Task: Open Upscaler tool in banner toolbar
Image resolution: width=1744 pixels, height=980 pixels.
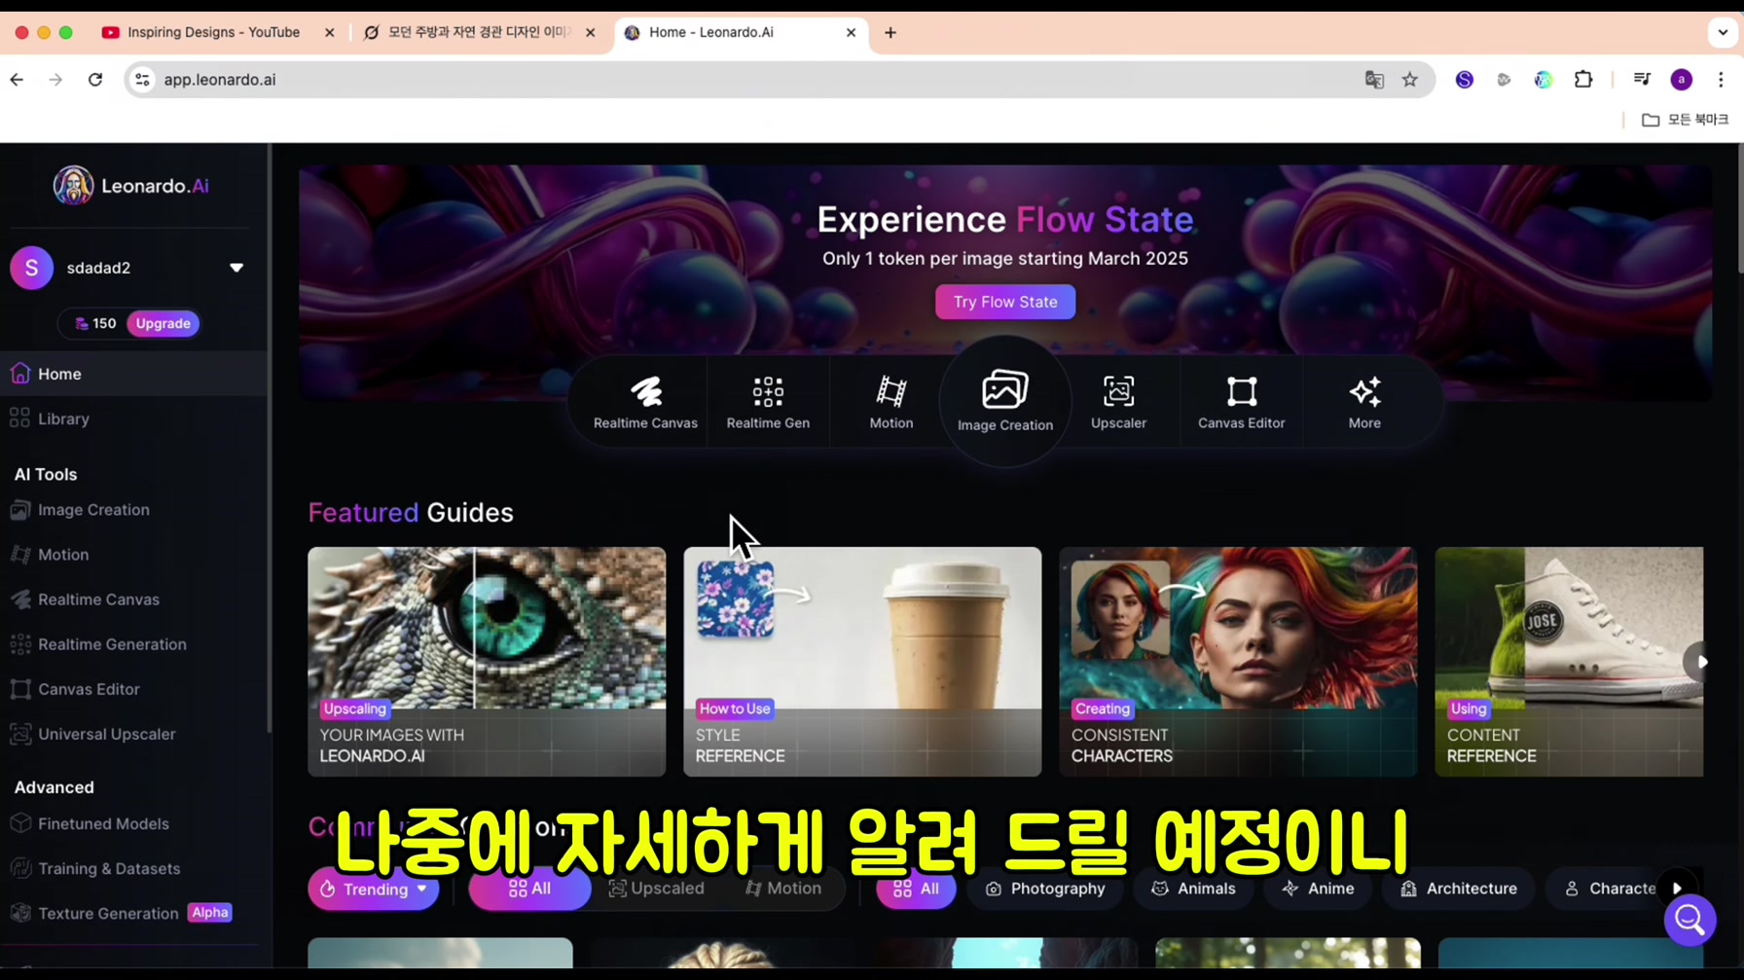Action: point(1118,402)
